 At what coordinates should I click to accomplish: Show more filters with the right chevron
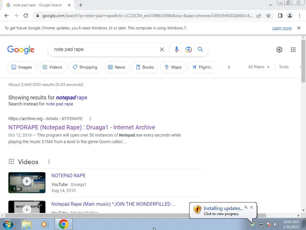point(229,67)
